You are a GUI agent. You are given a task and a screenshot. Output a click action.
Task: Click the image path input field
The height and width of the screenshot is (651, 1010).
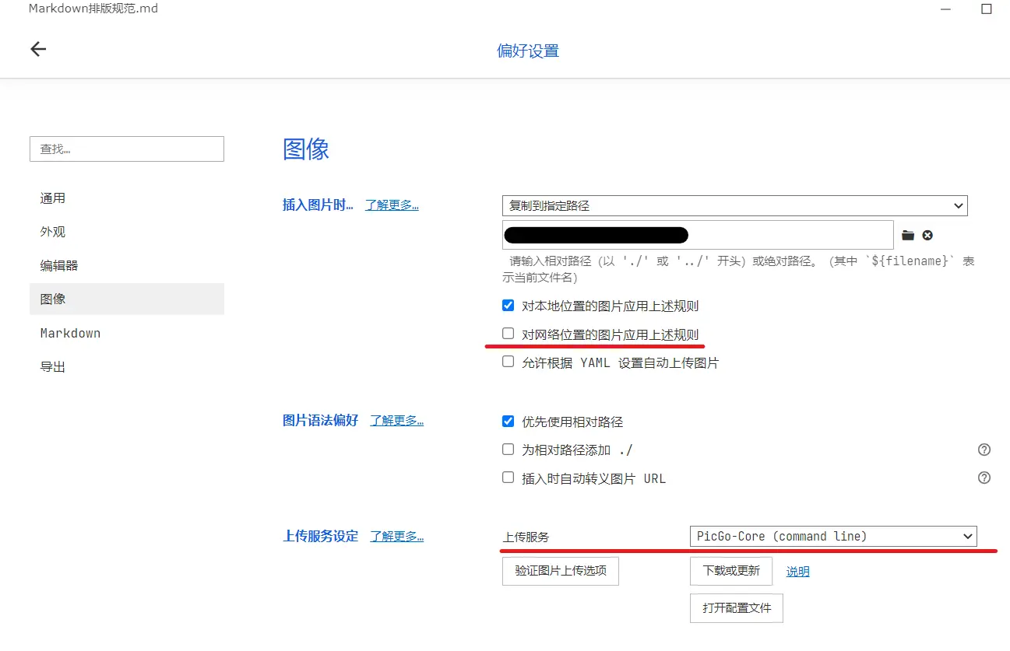point(698,235)
